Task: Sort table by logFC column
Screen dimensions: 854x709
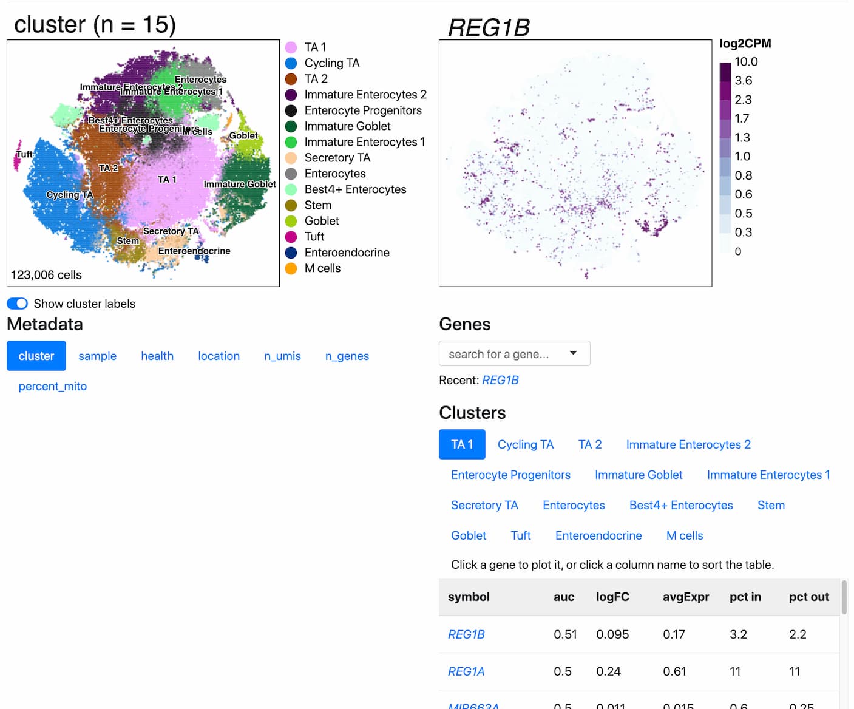Action: pyautogui.click(x=612, y=597)
